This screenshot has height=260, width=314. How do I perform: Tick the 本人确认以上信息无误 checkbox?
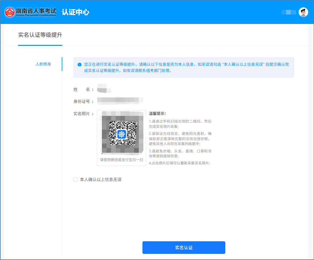coord(76,179)
